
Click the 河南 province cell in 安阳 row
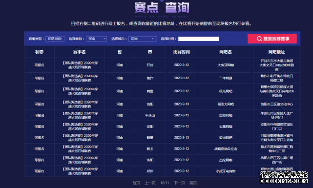tap(120, 126)
